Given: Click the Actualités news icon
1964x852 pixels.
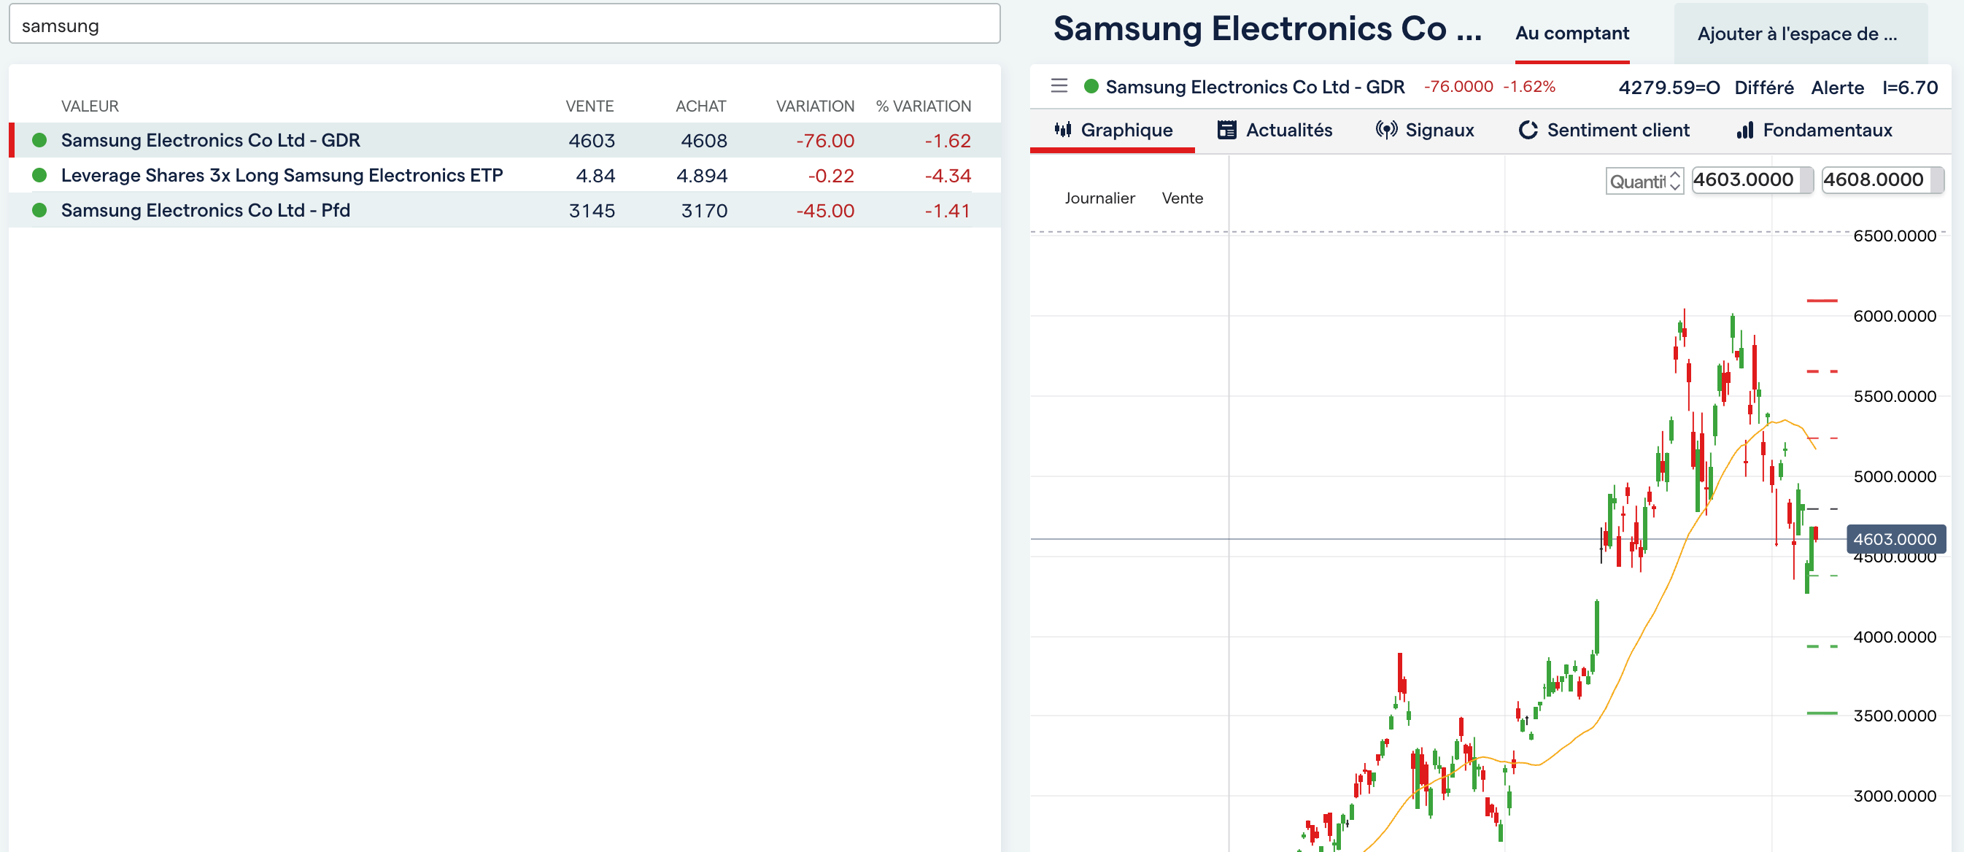Looking at the screenshot, I should point(1226,130).
